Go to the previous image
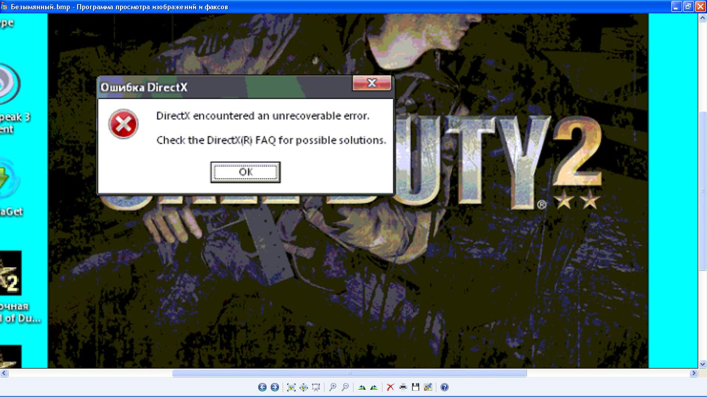This screenshot has width=707, height=397. pos(262,387)
